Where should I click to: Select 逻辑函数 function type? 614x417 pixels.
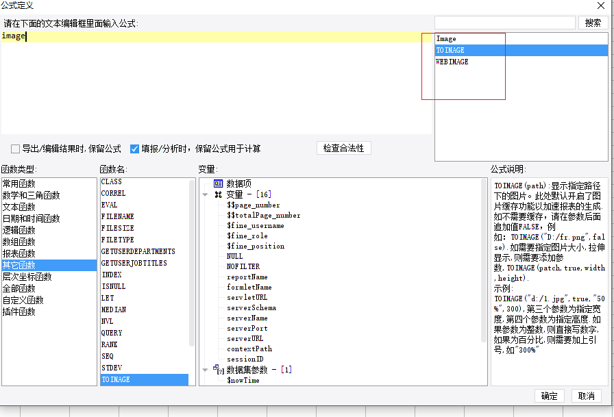(49, 230)
